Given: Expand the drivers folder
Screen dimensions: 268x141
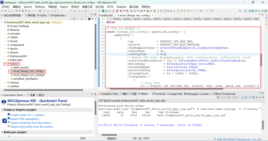Looking at the screenshot, I should (x=5, y=53).
